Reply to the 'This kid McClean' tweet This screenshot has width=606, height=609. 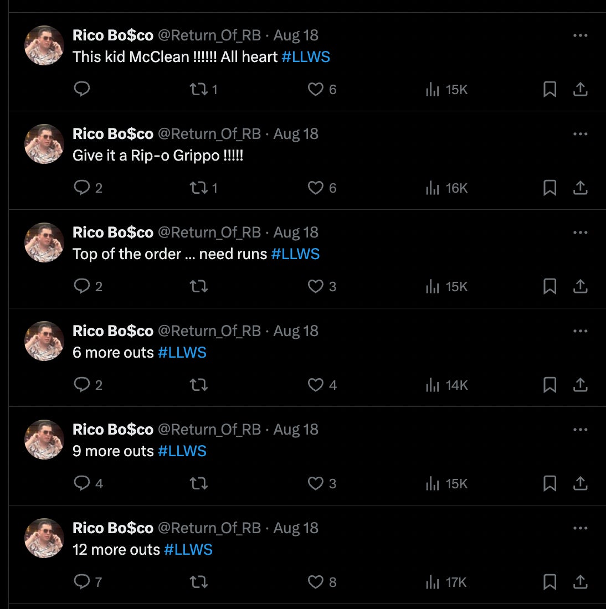pos(82,89)
